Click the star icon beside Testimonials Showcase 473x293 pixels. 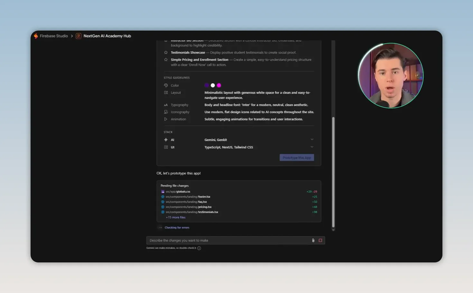pyautogui.click(x=166, y=52)
